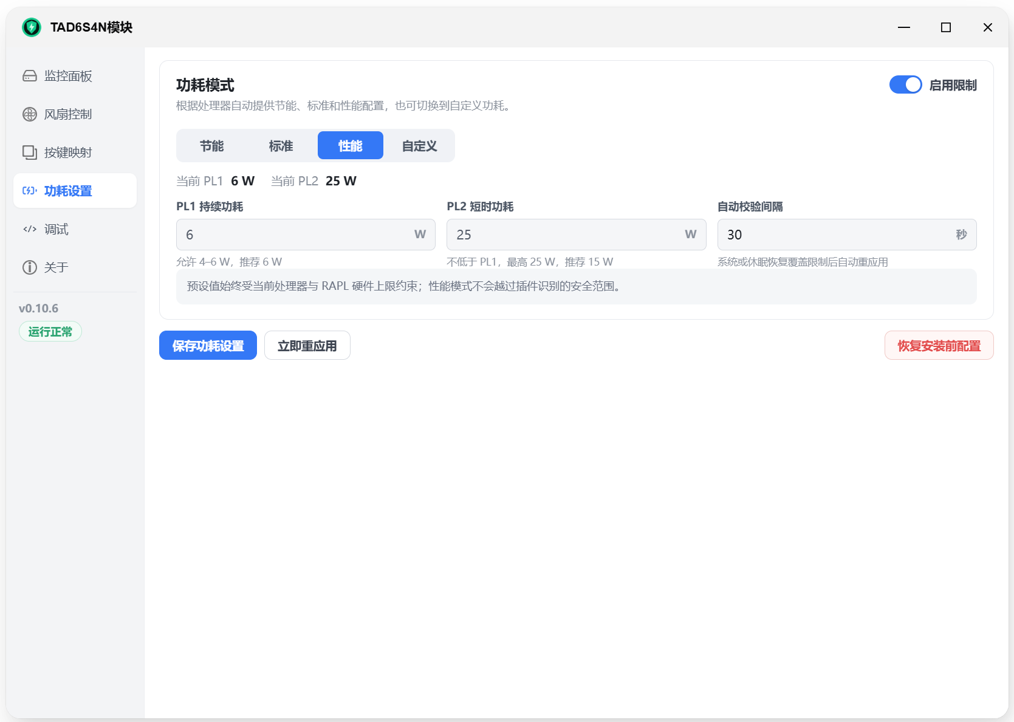This screenshot has width=1014, height=722.
Task: Click the 预设值始终受 RAPL notice text
Action: (405, 286)
